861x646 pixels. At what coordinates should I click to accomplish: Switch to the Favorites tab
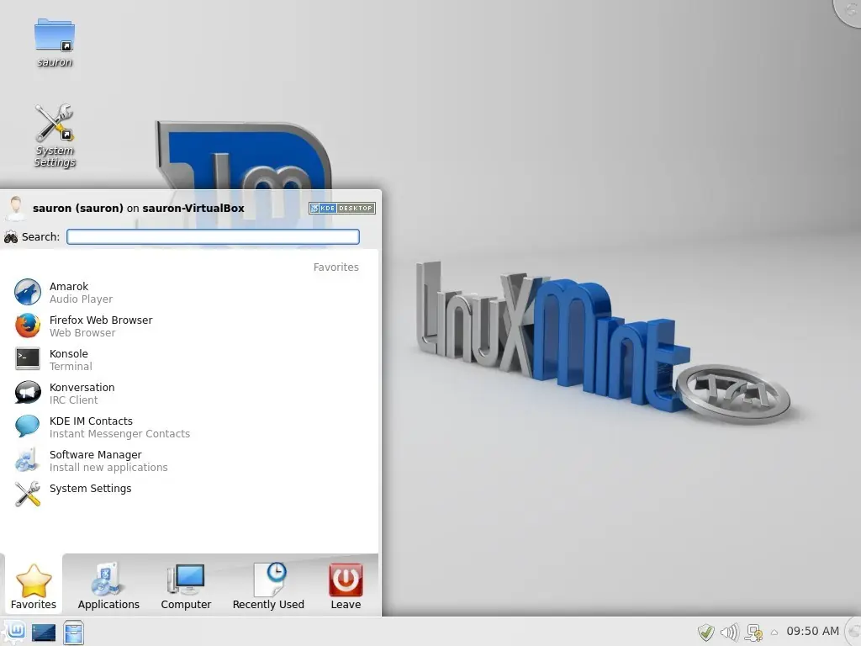[34, 585]
